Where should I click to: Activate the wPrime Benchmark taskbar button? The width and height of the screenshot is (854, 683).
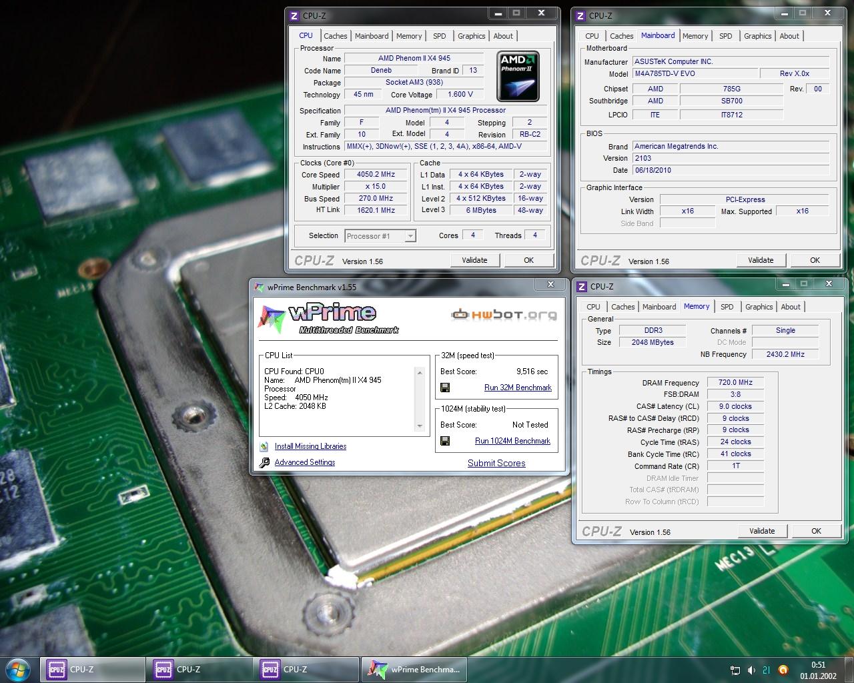click(x=414, y=669)
